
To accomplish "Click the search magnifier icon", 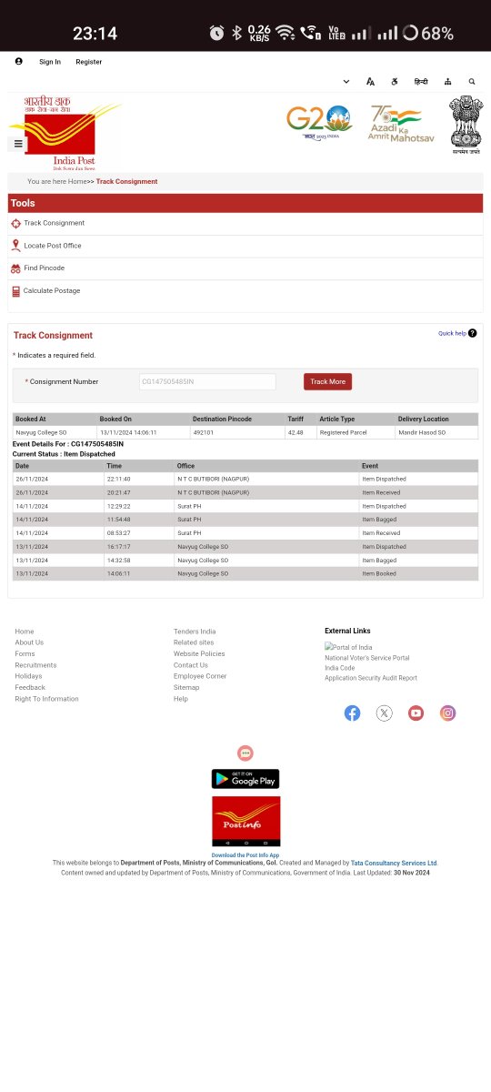I will pos(472,82).
